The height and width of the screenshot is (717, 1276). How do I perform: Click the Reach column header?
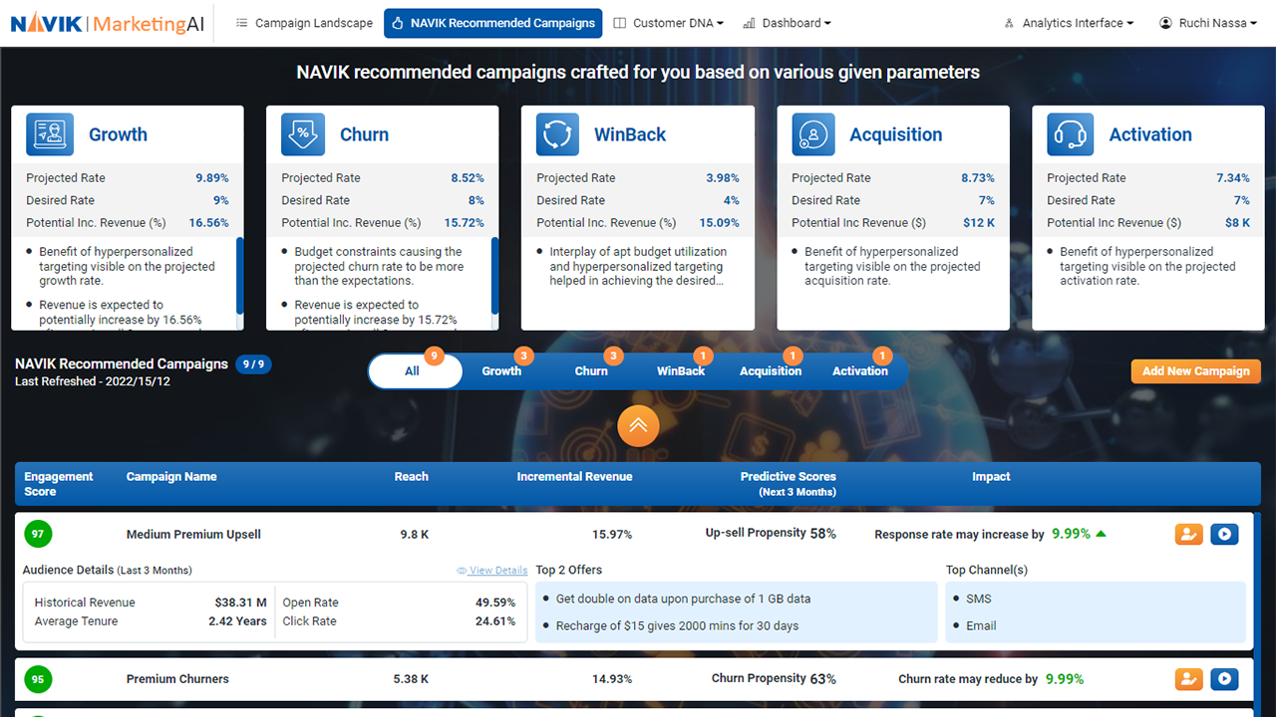411,477
